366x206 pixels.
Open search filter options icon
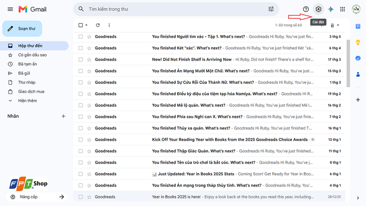[x=271, y=9]
